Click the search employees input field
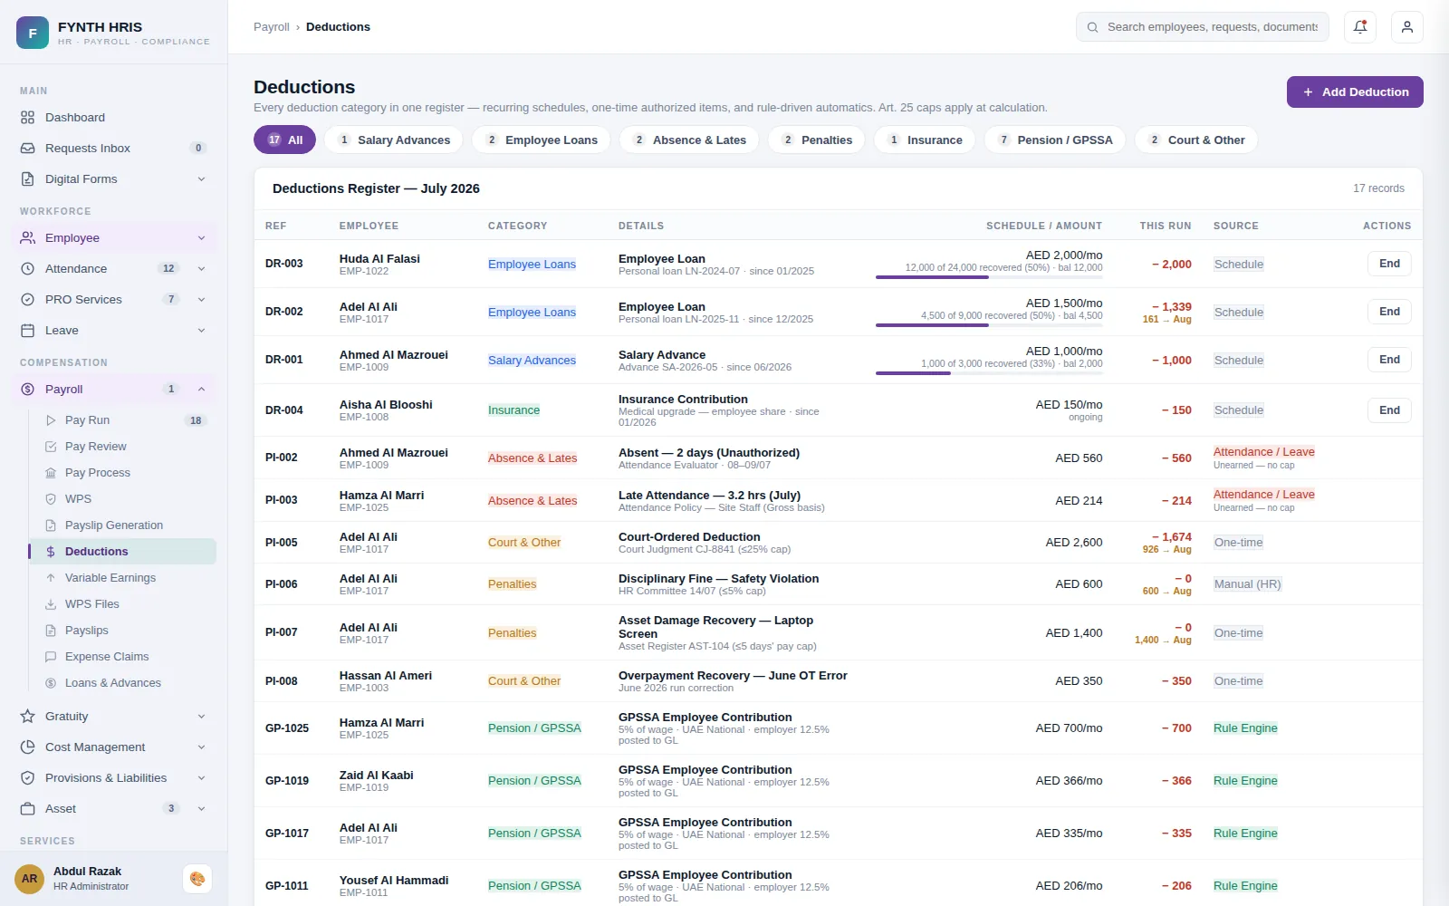The height and width of the screenshot is (906, 1449). (1203, 27)
